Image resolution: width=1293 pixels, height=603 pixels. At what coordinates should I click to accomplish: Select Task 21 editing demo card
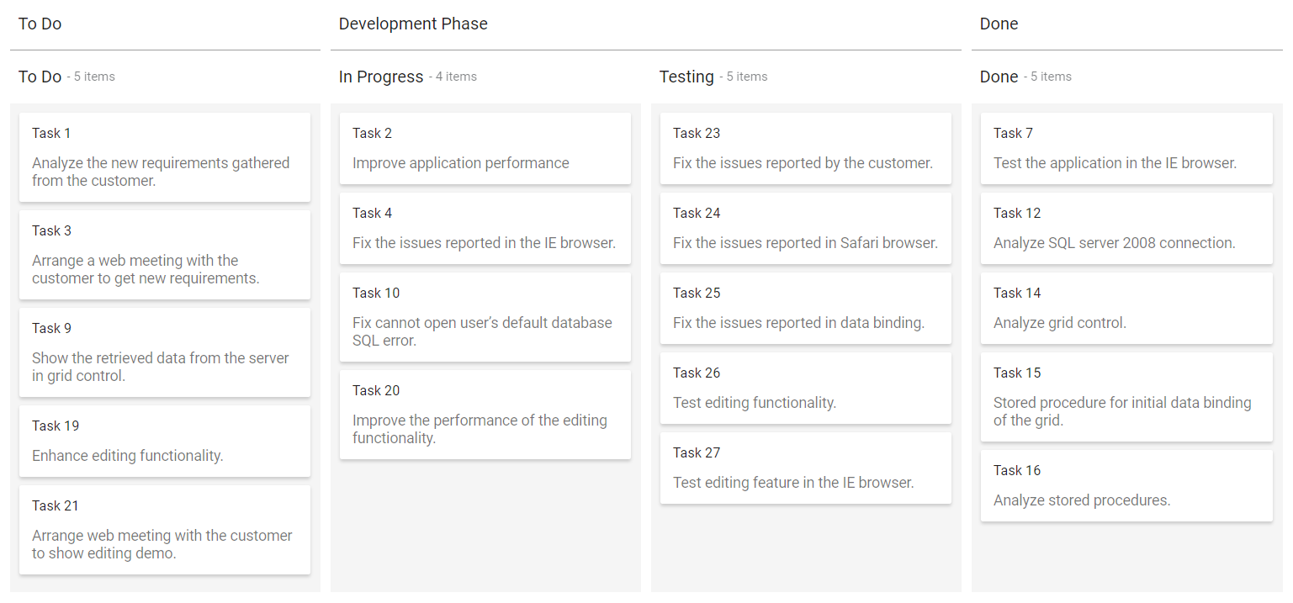click(165, 530)
